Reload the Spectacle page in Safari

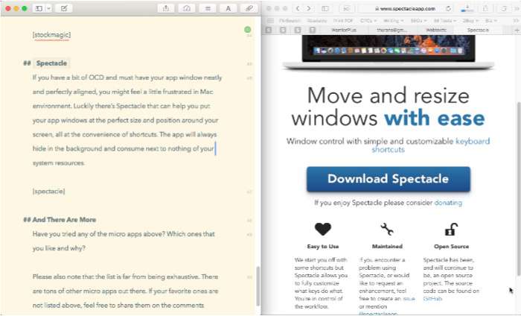448,9
